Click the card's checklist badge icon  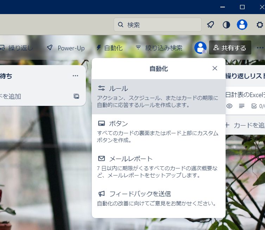[x=254, y=106]
